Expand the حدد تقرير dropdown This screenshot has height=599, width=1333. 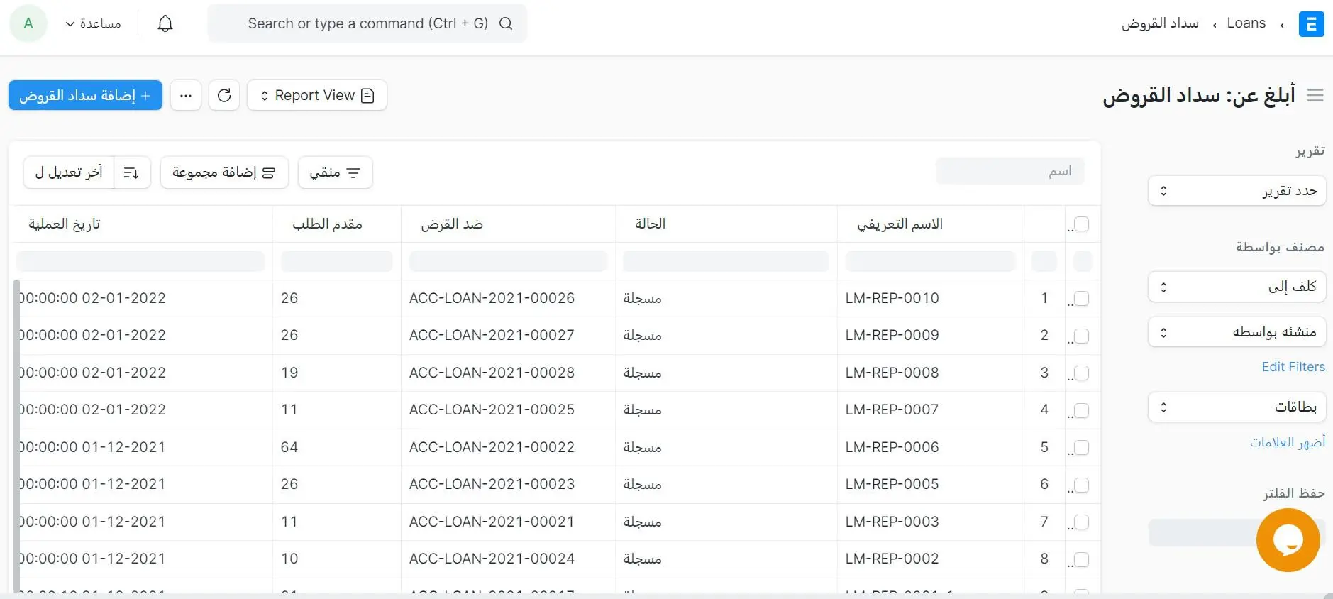[1237, 191]
